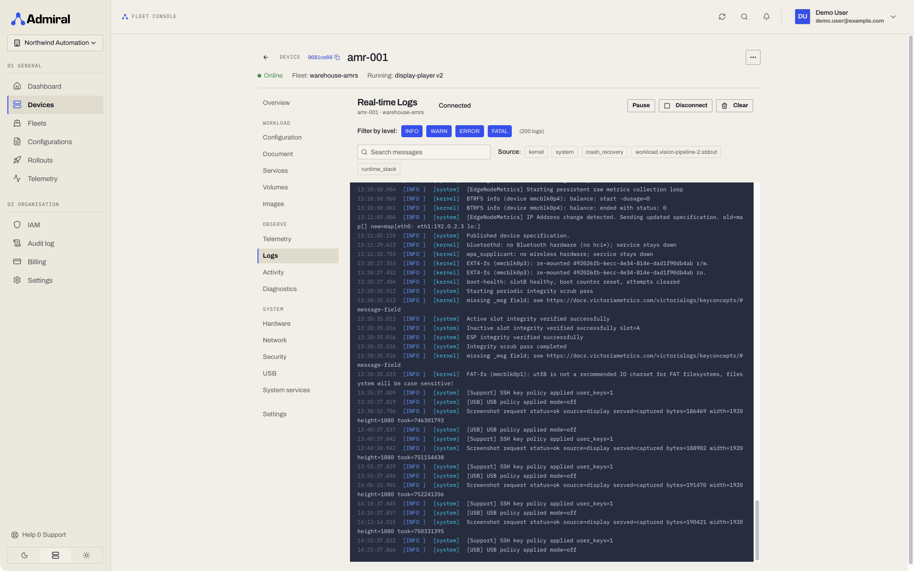Click the Help & Support lifebuoy icon
Screen dimensions: 914x571
tap(15, 535)
